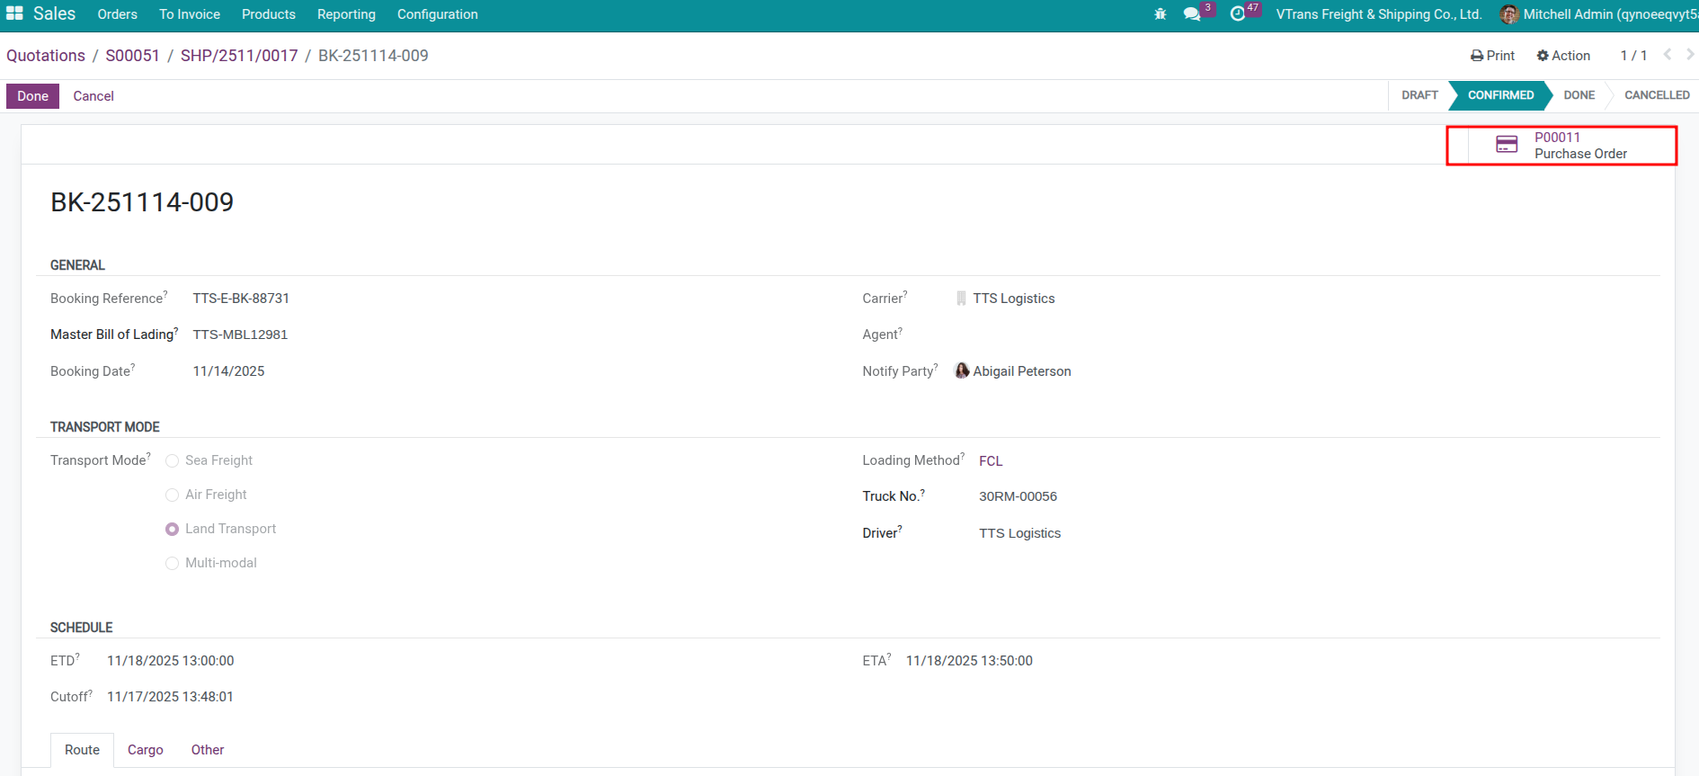The height and width of the screenshot is (776, 1699).
Task: Open the Configuration menu
Action: 437,14
